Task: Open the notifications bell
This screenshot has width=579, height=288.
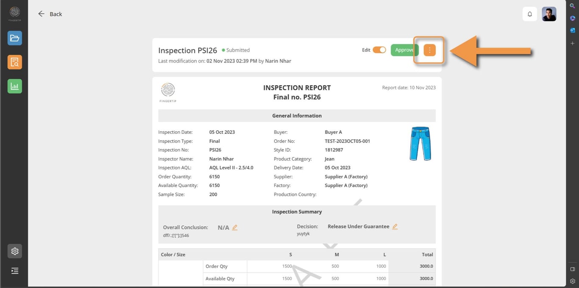Action: click(530, 14)
